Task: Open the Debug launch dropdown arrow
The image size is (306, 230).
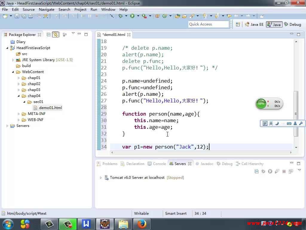Action: point(126,16)
